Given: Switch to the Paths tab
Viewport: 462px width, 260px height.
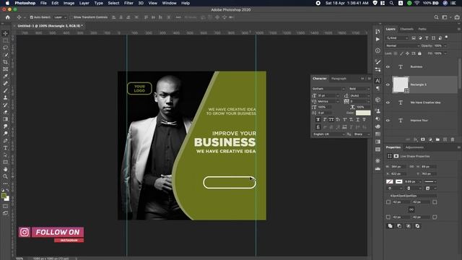Looking at the screenshot, I should (422, 29).
